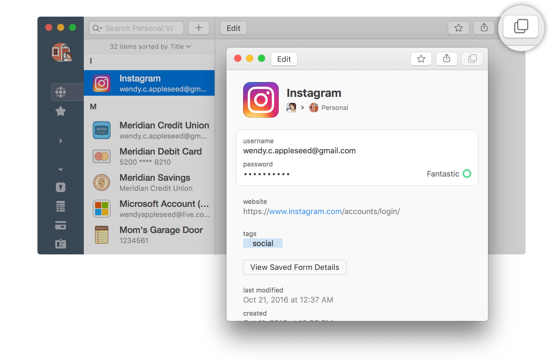The width and height of the screenshot is (554, 362).
Task: Select the Microsoft Account entry
Action: (x=149, y=209)
